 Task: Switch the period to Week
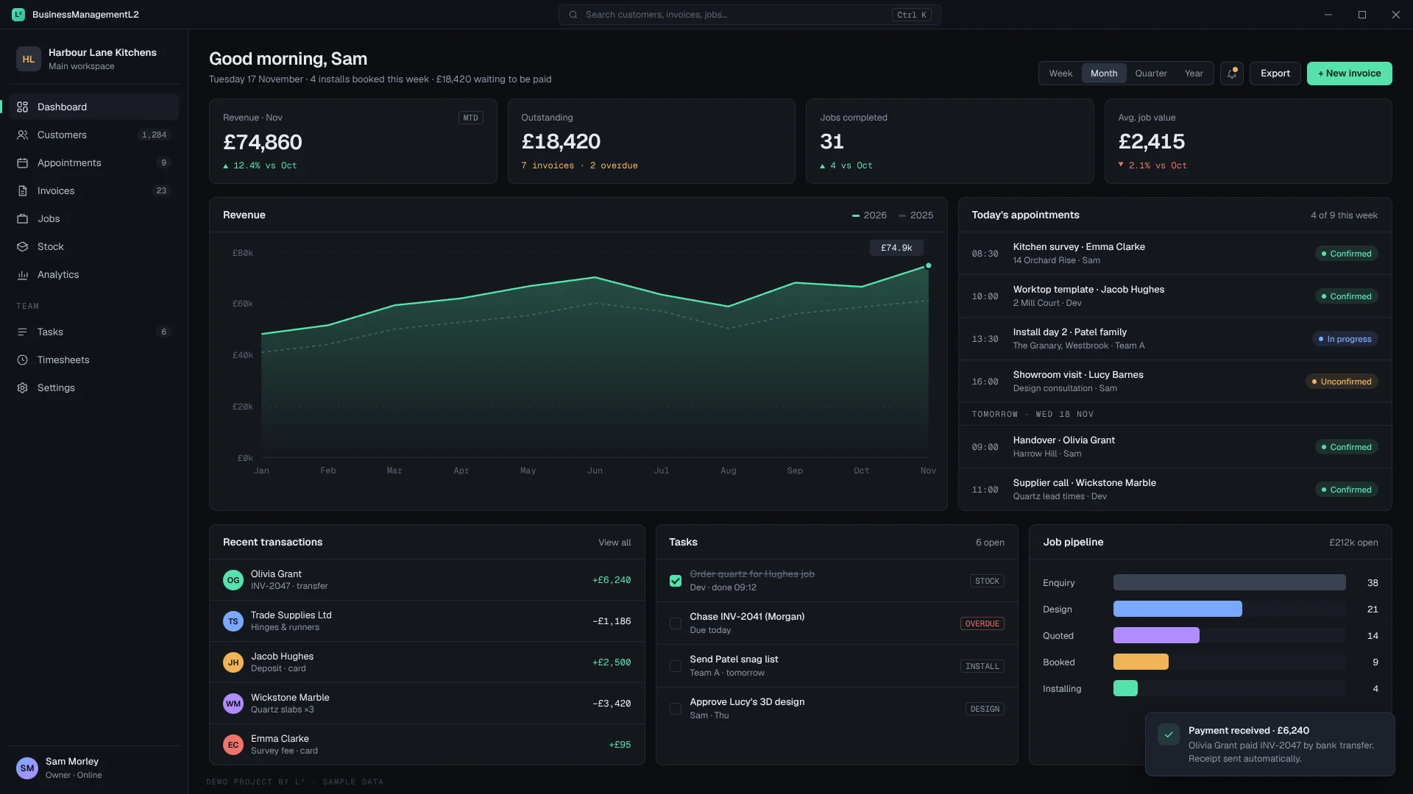(1060, 74)
